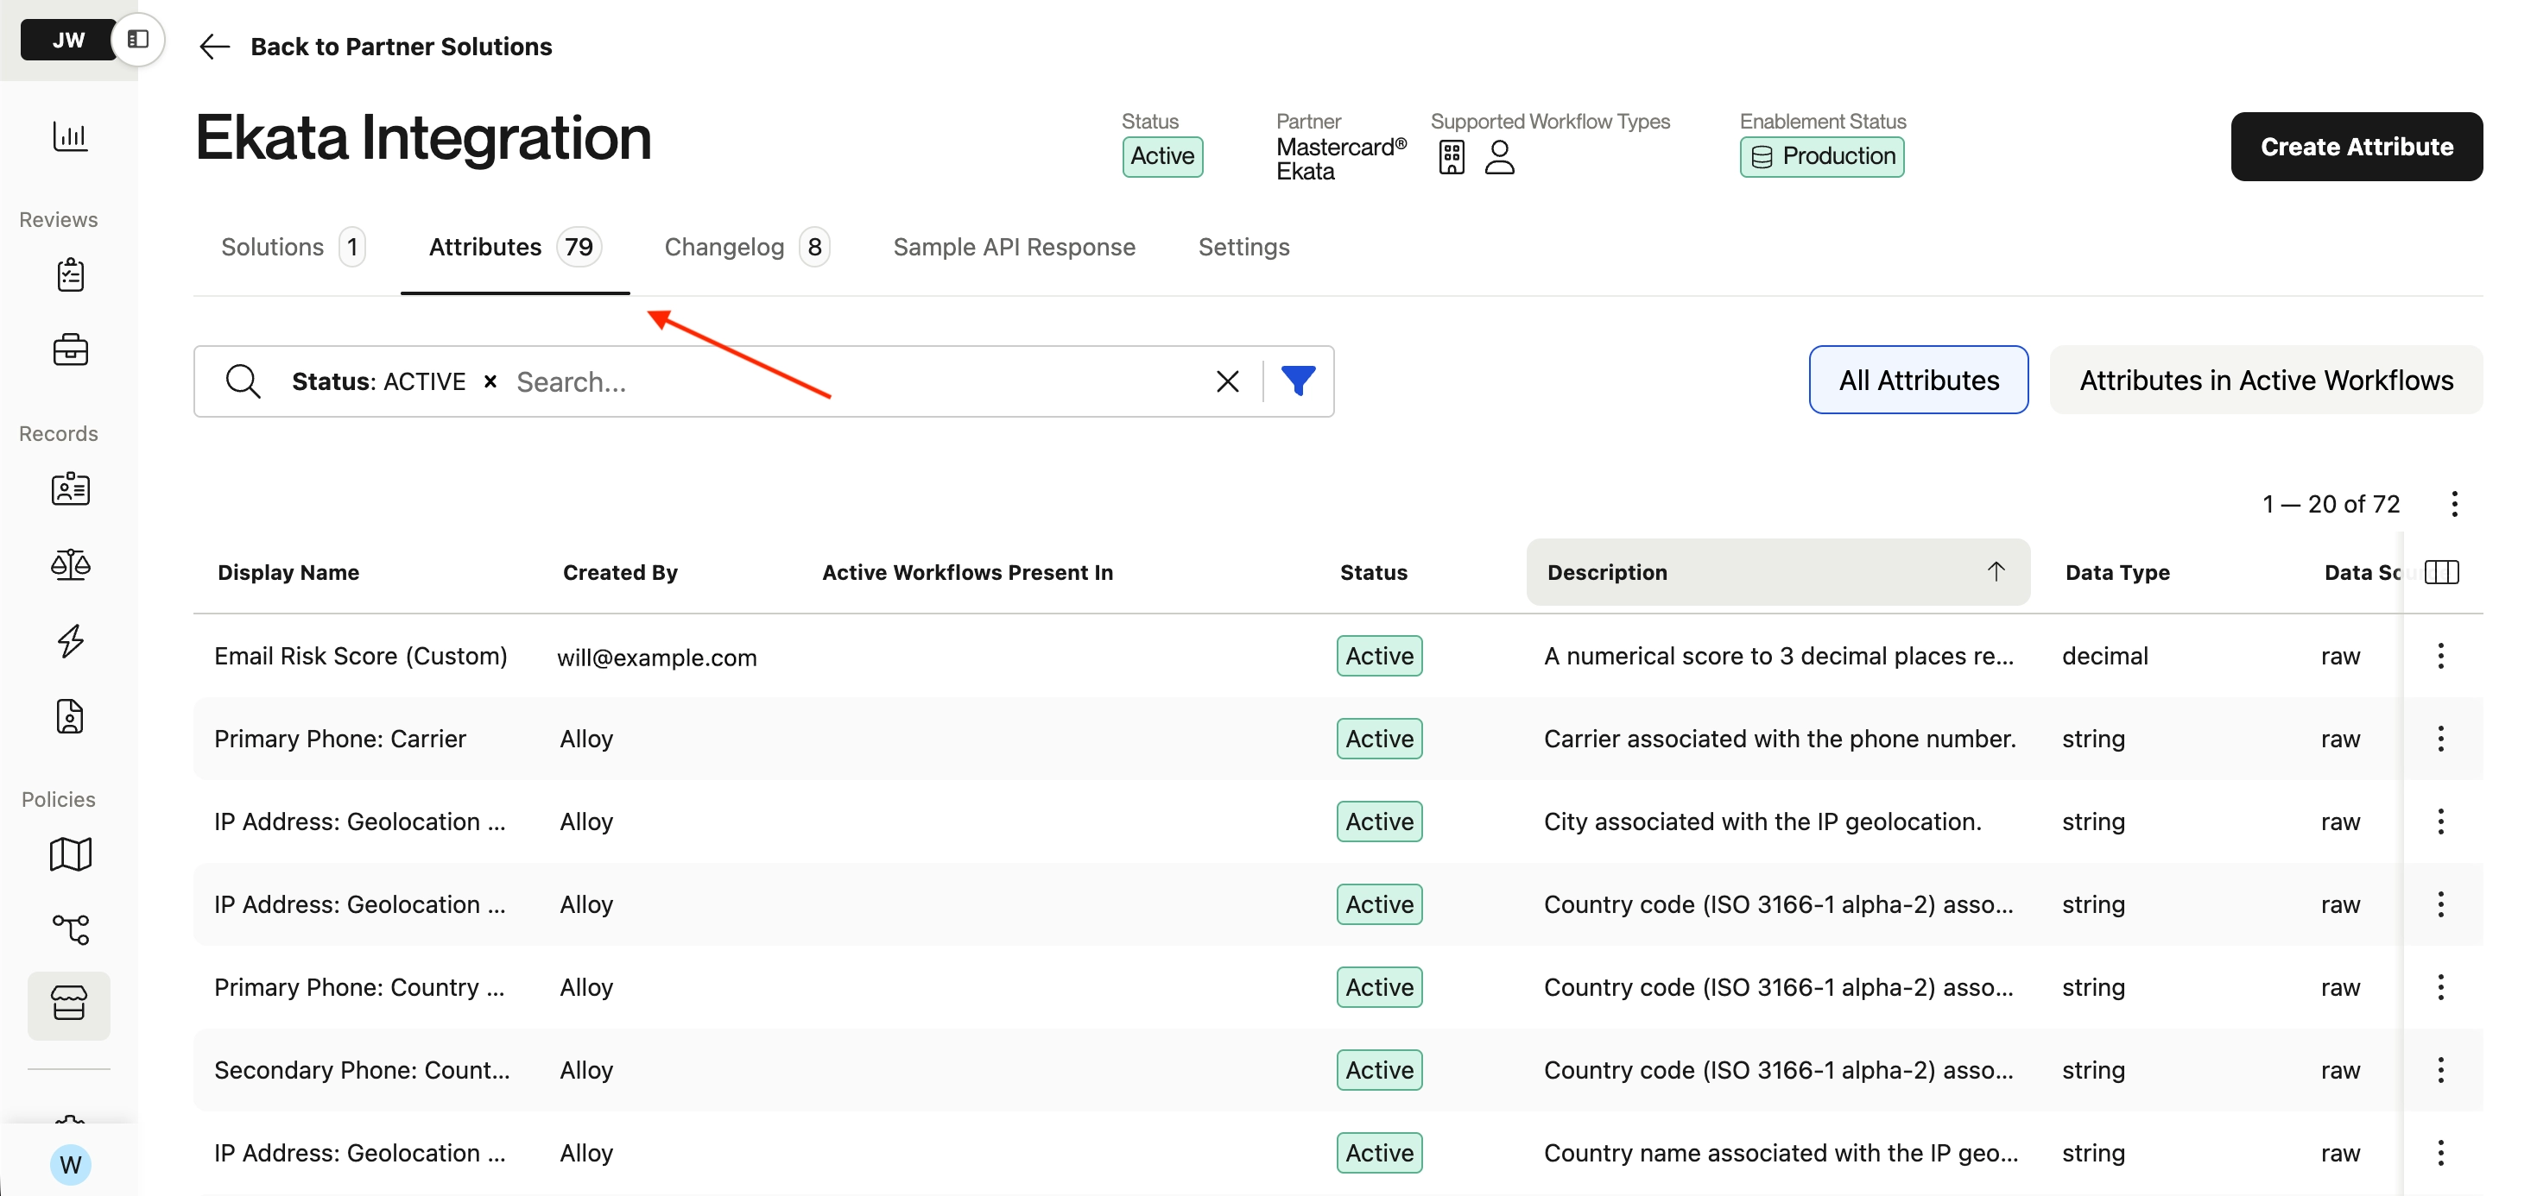The width and height of the screenshot is (2537, 1196).
Task: Click the Create Attribute button
Action: point(2356,146)
